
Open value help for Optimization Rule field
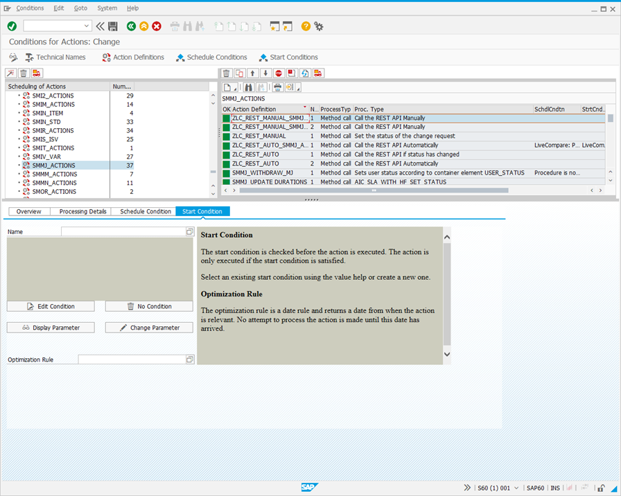click(x=190, y=360)
